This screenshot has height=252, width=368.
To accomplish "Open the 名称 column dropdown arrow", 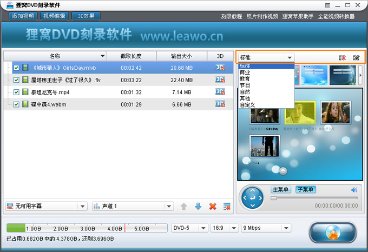I will pos(102,56).
